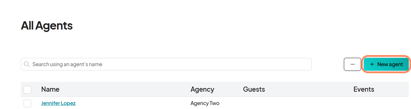
Task: Click empty Guests cell in Jennifer Lopez row
Action: [x=295, y=103]
